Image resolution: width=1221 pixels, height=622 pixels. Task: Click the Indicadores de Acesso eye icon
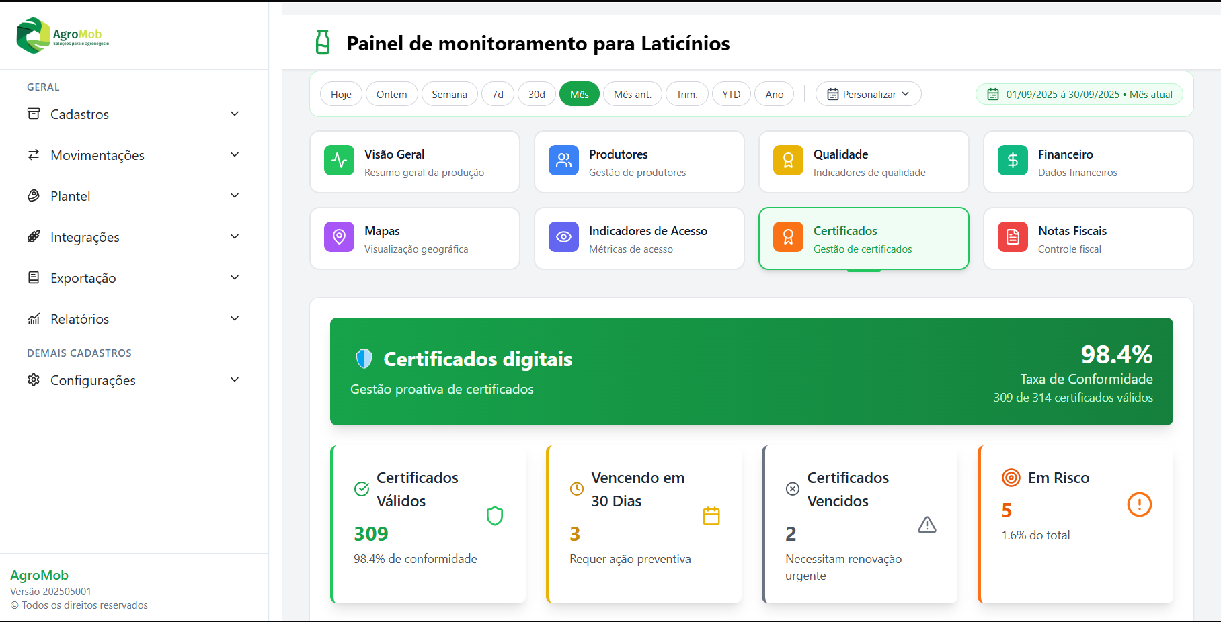[x=563, y=237]
